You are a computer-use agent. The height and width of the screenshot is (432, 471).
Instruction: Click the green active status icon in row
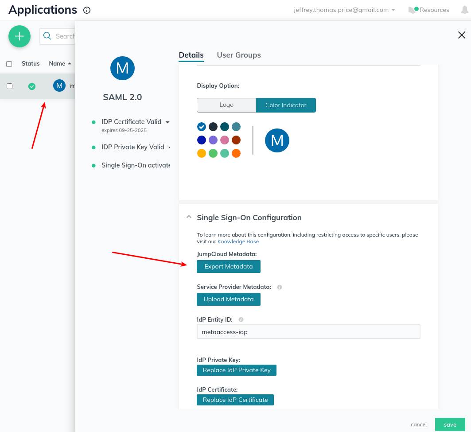tap(32, 86)
